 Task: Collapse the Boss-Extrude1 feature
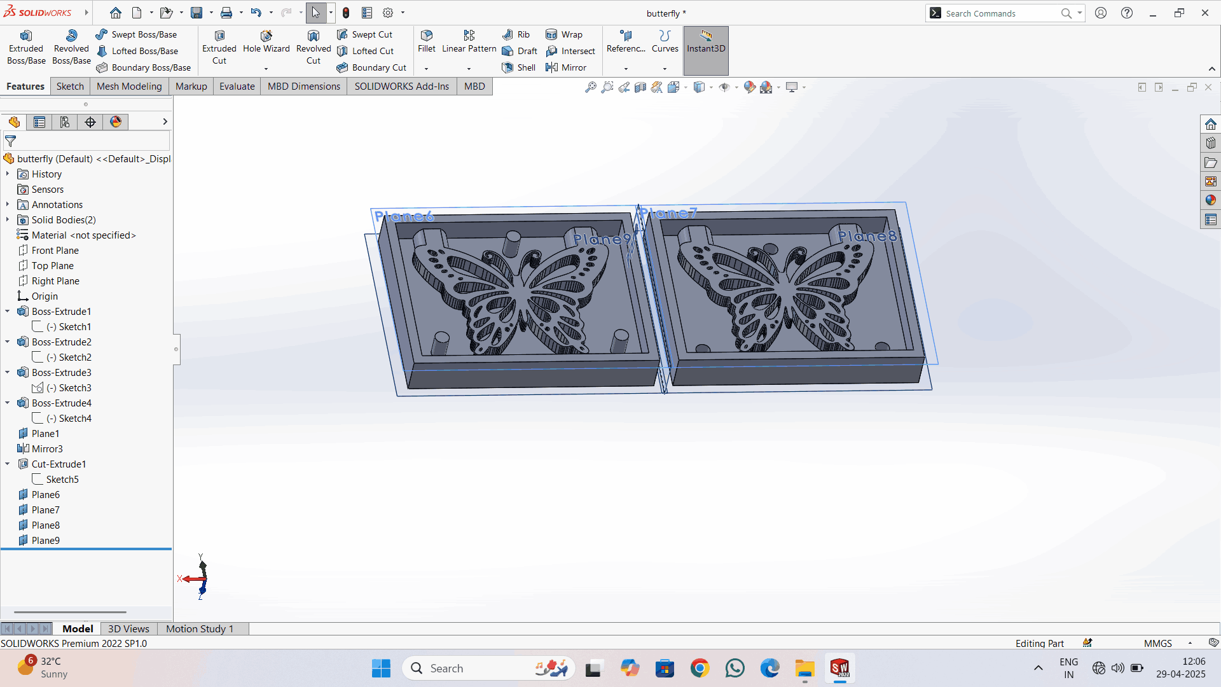8,312
